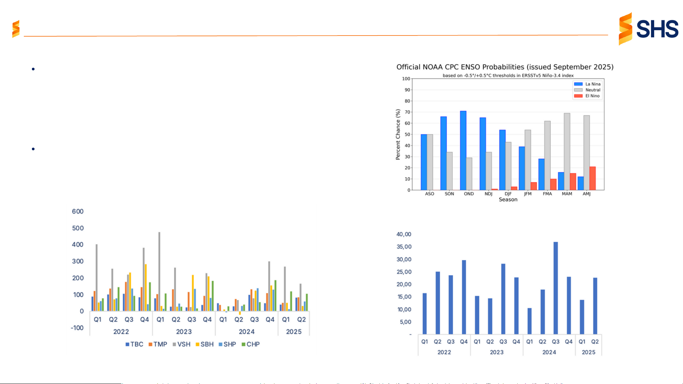Click the Percent Chance axis title

point(398,135)
